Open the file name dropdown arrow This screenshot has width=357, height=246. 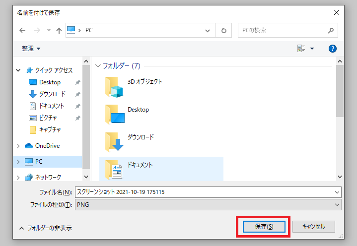[x=337, y=192]
